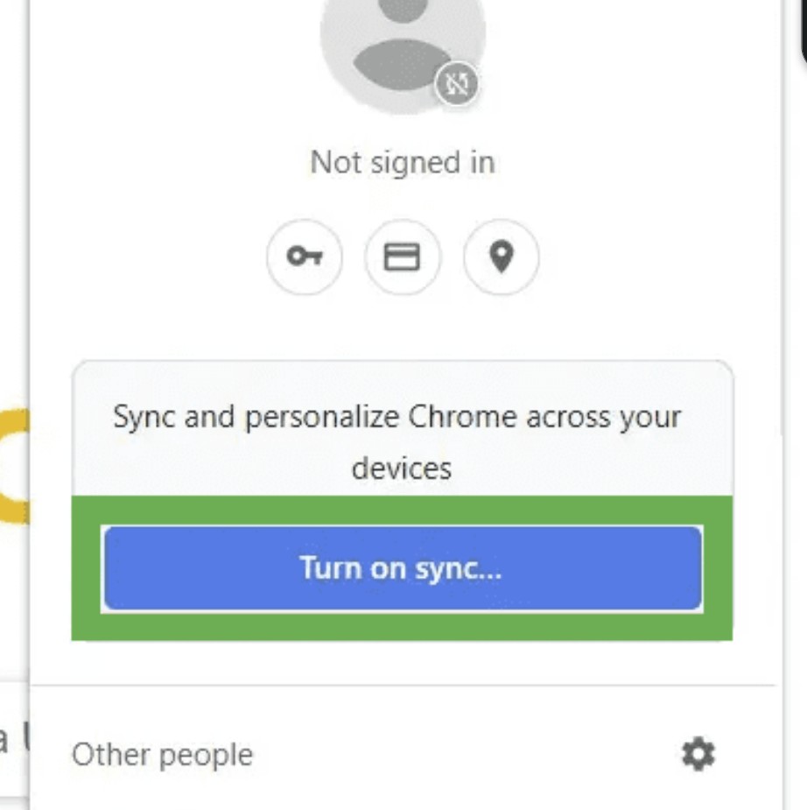Click the word devices in sync description
This screenshot has width=807, height=810.
[x=402, y=468]
